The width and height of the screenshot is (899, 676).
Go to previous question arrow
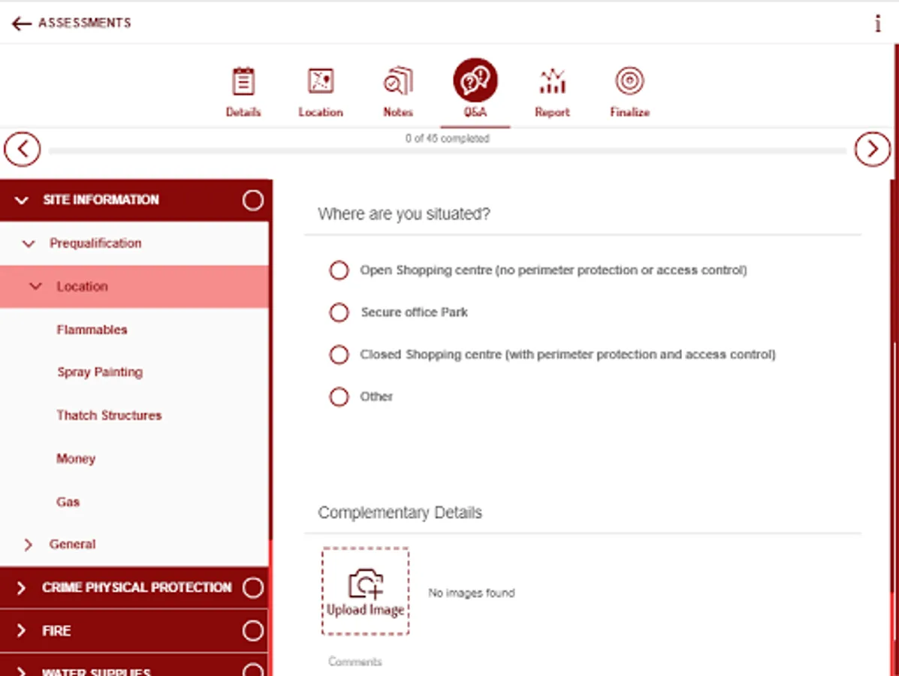coord(23,149)
